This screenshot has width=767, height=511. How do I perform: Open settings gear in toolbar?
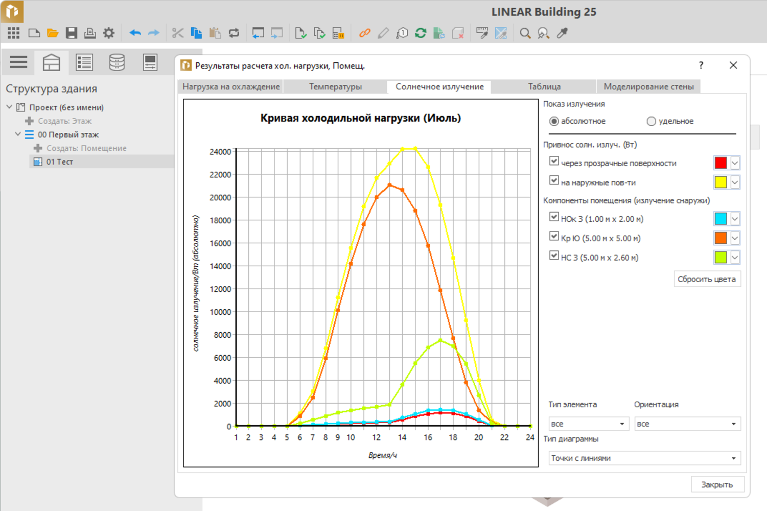[109, 33]
